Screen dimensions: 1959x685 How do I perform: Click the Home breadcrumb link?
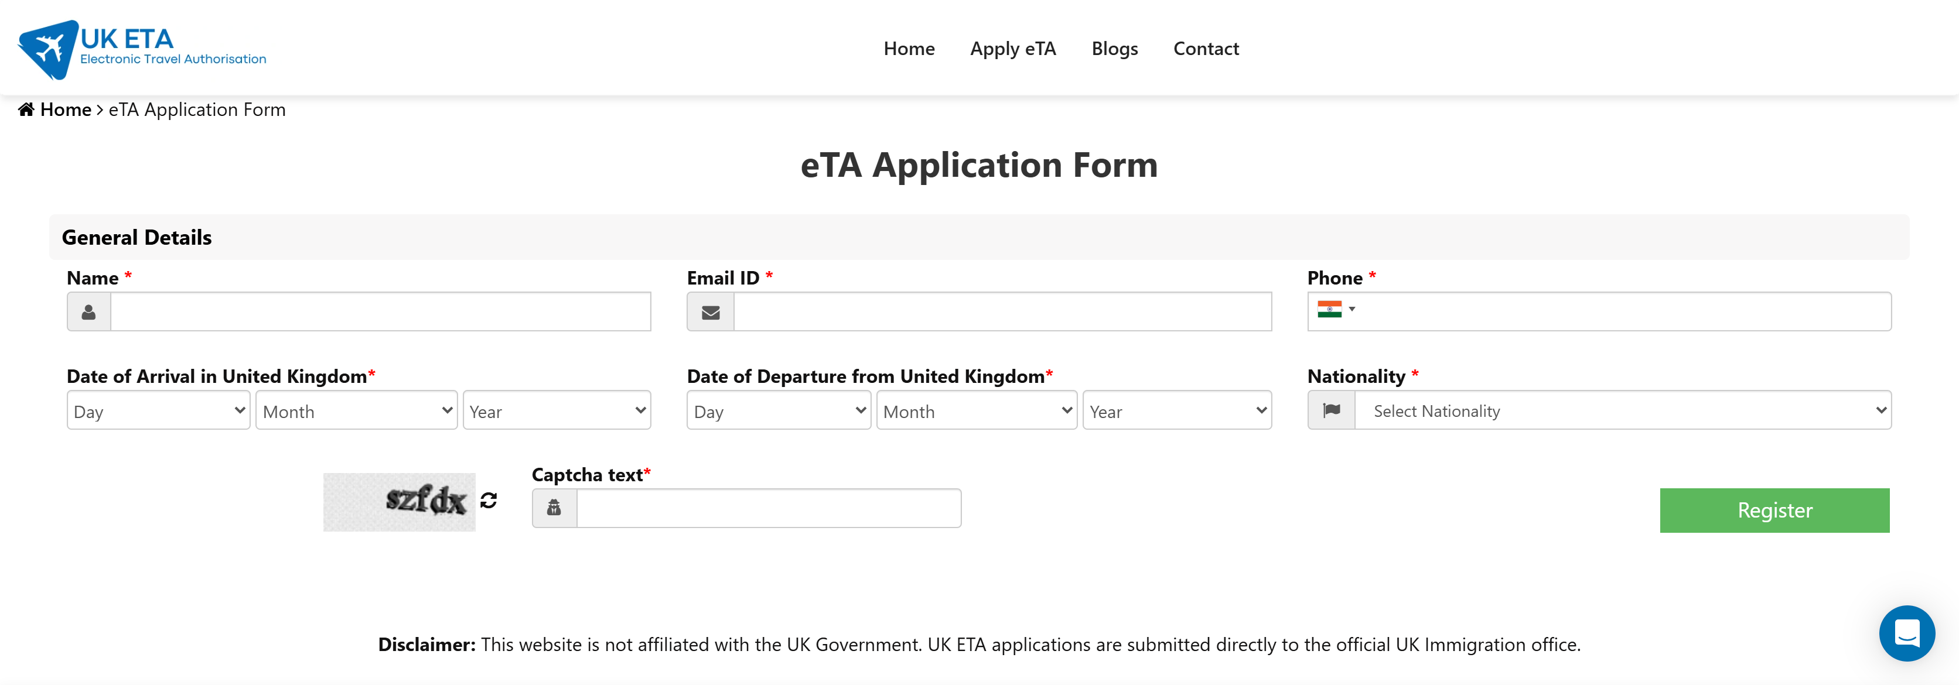66,109
